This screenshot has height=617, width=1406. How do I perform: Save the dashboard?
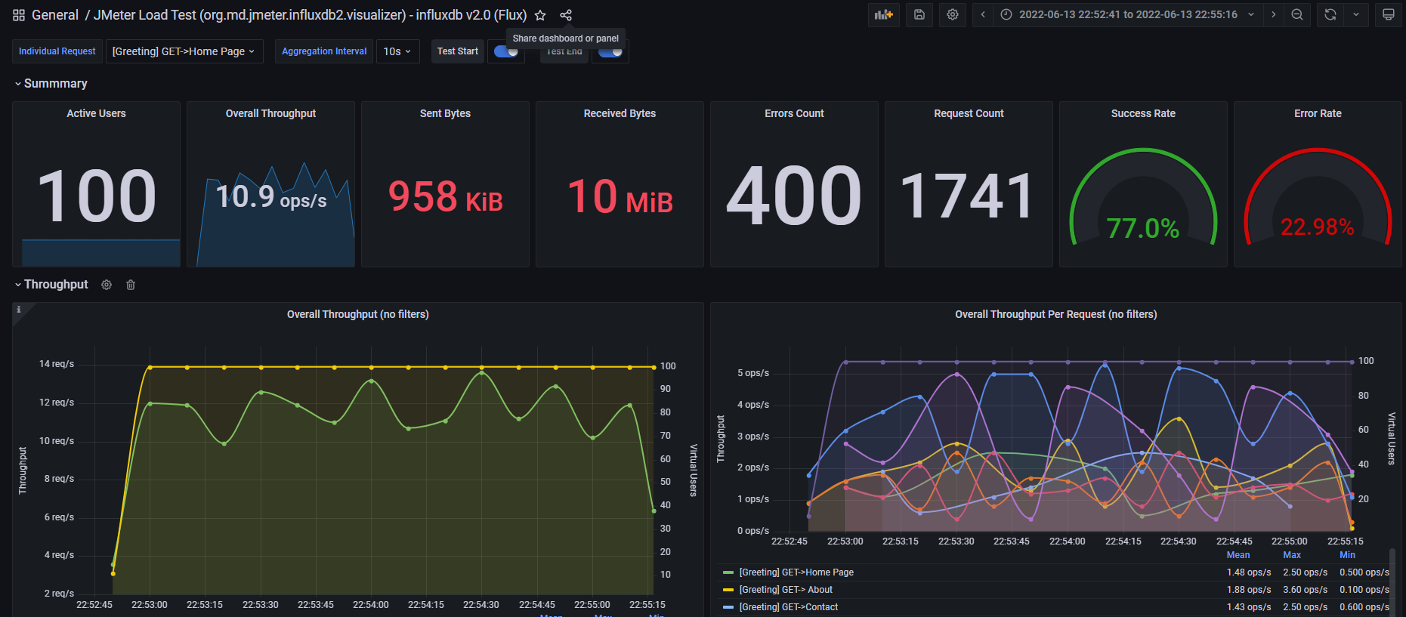coord(919,14)
